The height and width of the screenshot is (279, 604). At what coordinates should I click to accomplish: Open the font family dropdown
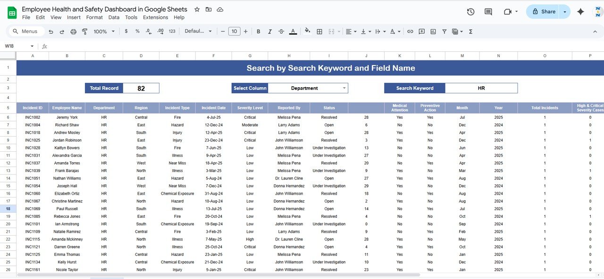pyautogui.click(x=198, y=32)
